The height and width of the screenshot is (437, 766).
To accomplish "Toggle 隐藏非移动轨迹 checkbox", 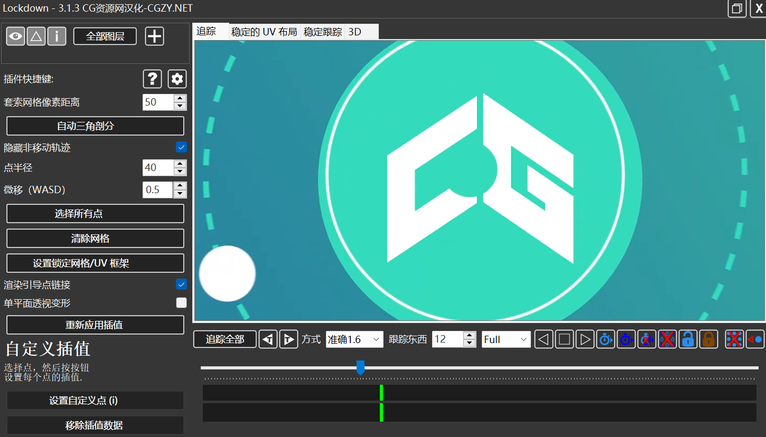I will (x=181, y=147).
